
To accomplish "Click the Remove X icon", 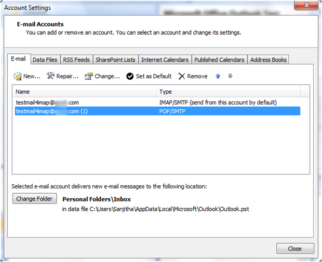I will click(182, 76).
